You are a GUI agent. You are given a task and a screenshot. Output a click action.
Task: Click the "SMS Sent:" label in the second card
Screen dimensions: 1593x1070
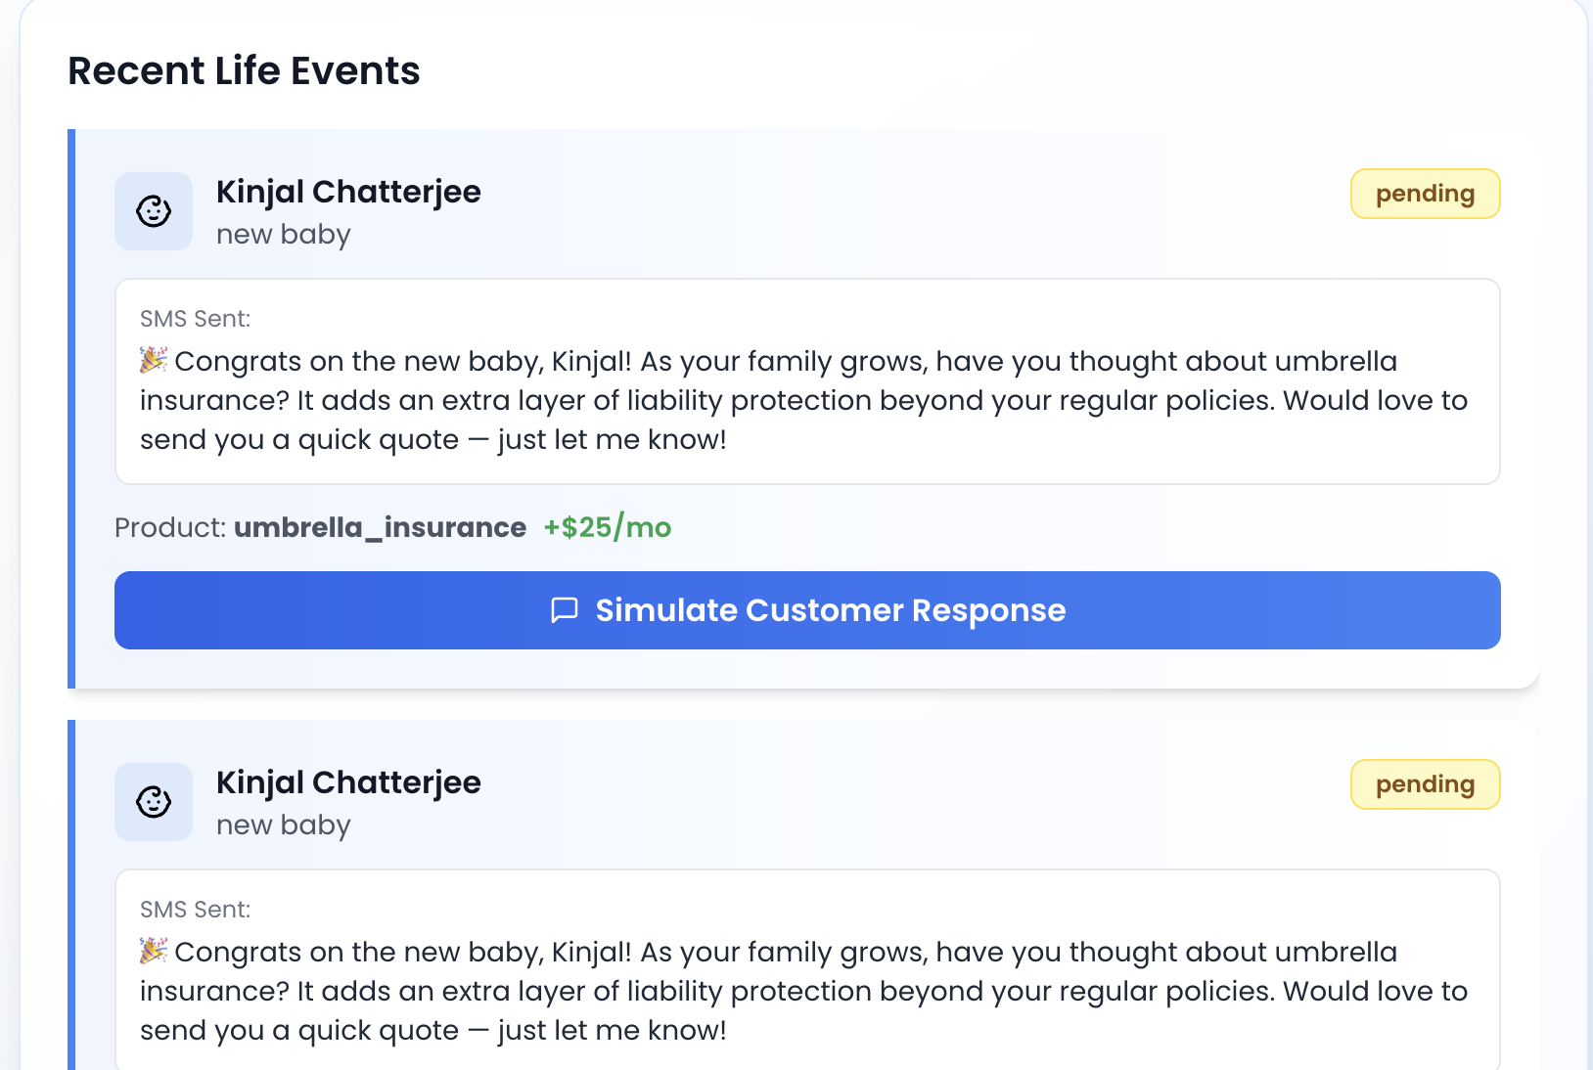tap(195, 910)
